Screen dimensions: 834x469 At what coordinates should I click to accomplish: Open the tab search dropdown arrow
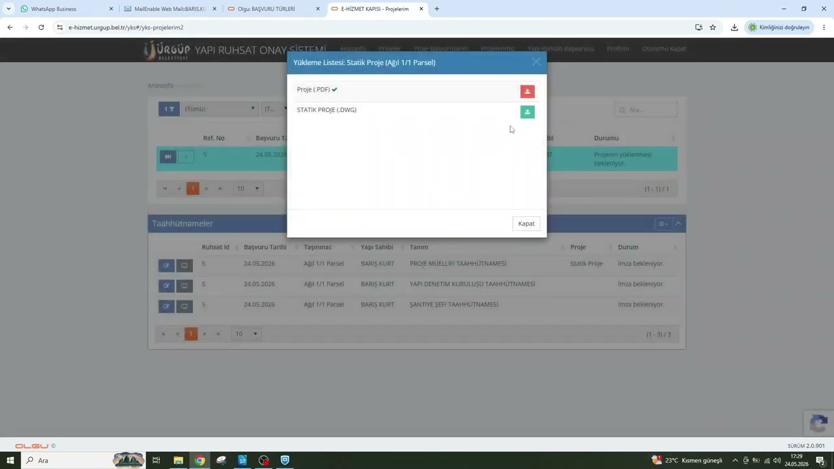point(8,9)
